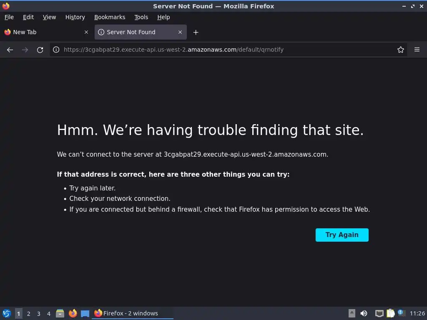Image resolution: width=427 pixels, height=320 pixels.
Task: Click the network connection tray icon
Action: pyautogui.click(x=379, y=313)
